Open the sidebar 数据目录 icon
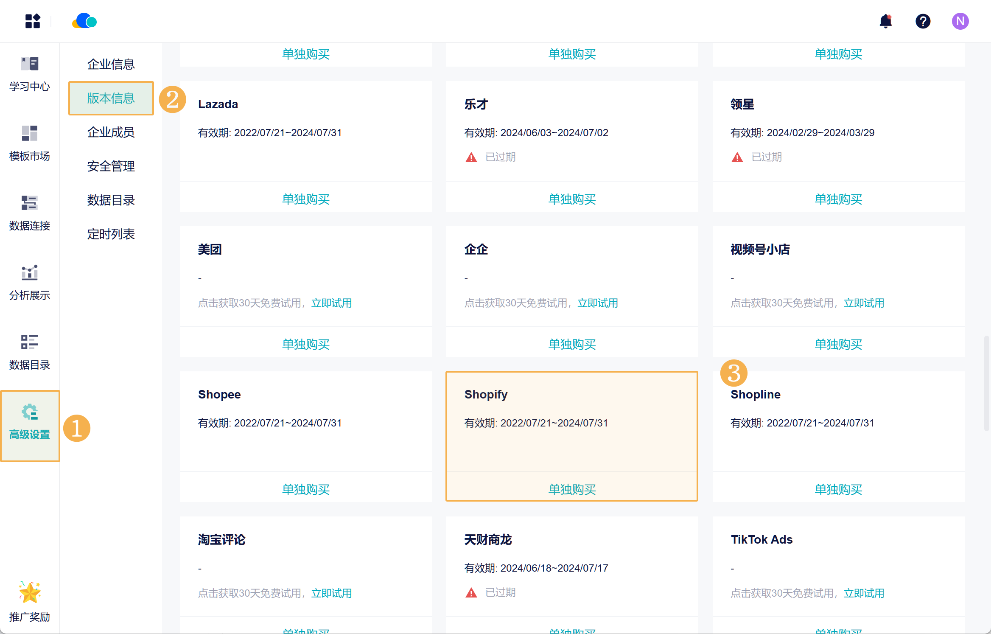Viewport: 991px width, 634px height. click(30, 342)
